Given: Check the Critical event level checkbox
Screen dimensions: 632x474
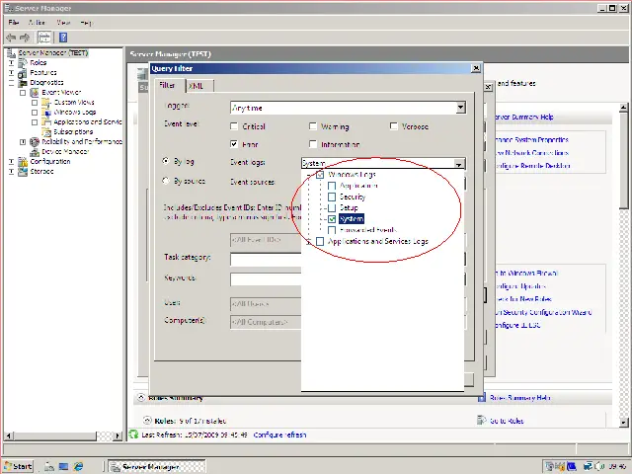Looking at the screenshot, I should 234,126.
